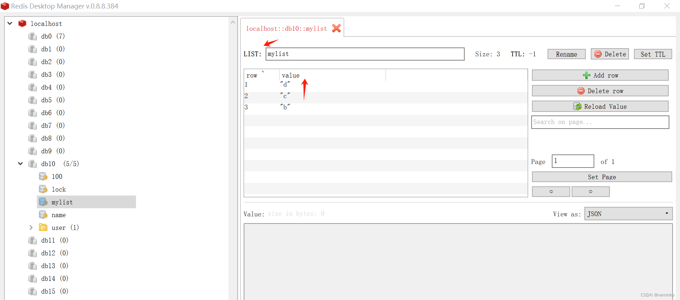Image resolution: width=680 pixels, height=300 pixels.
Task: Select the mylist key label
Action: (x=62, y=202)
